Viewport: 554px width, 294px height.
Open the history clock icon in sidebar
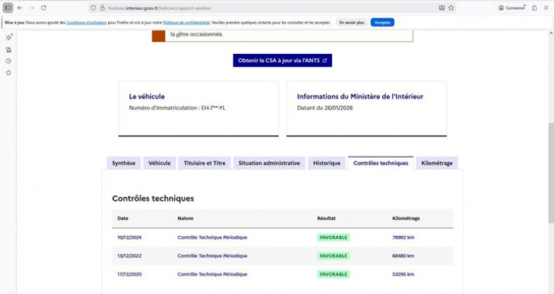(8, 61)
